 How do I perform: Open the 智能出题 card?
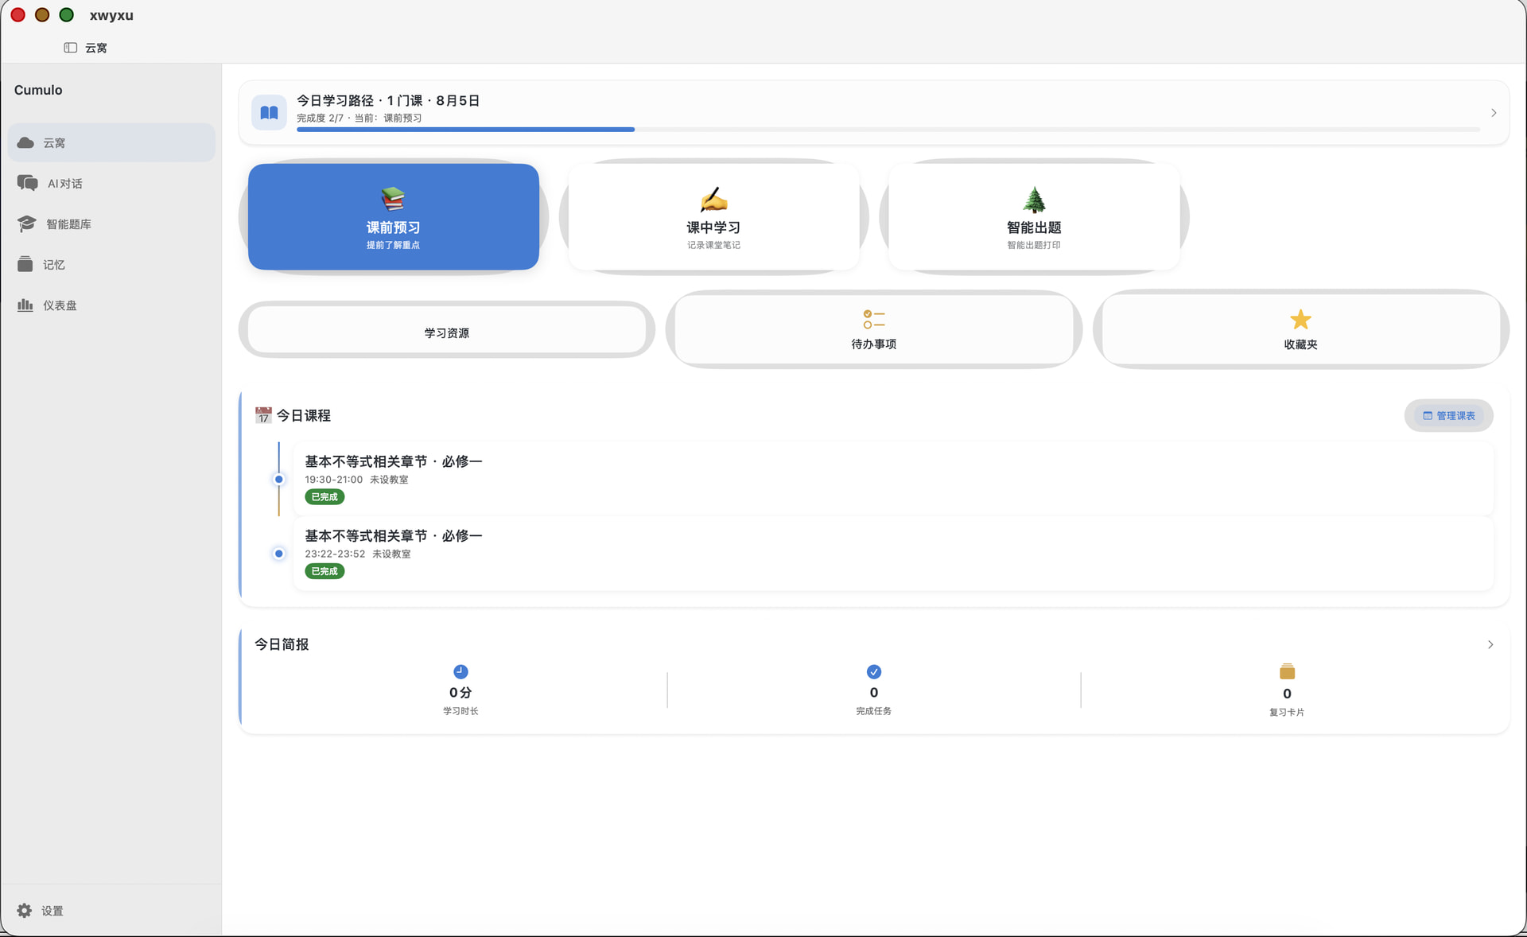click(1034, 216)
